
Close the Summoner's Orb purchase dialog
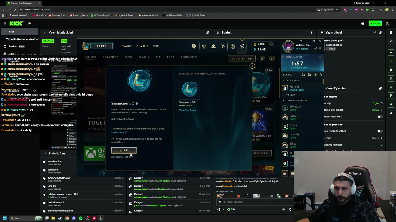[252, 66]
